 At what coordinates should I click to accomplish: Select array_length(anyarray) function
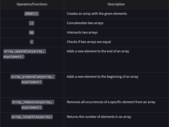32,117
